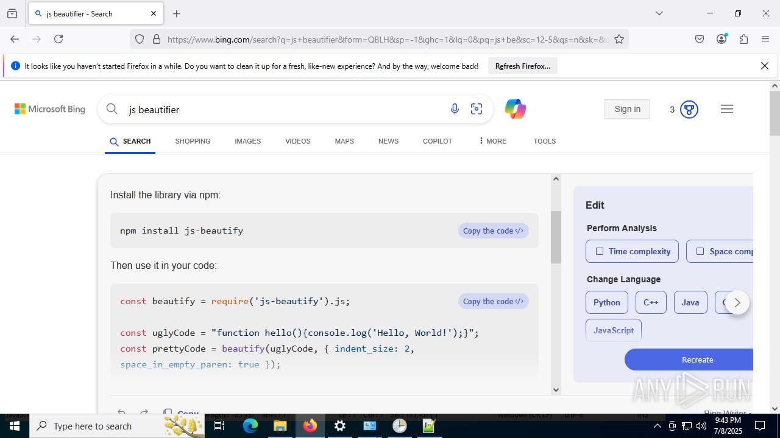Select the SEARCH tab

(x=130, y=141)
